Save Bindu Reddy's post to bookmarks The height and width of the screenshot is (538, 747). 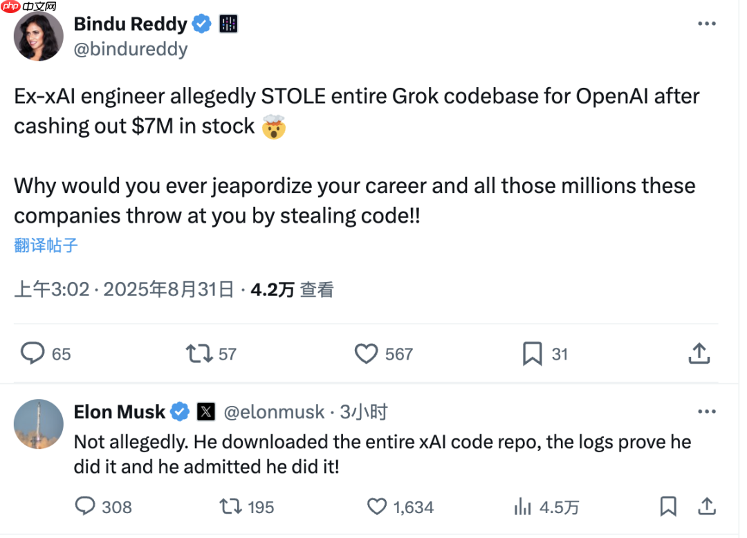coord(531,353)
